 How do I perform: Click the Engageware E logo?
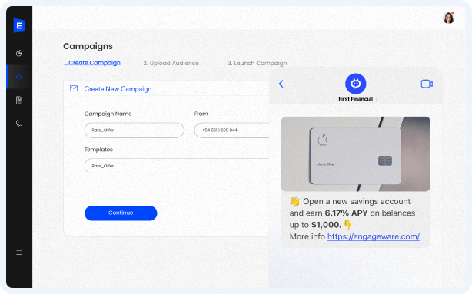(x=19, y=25)
